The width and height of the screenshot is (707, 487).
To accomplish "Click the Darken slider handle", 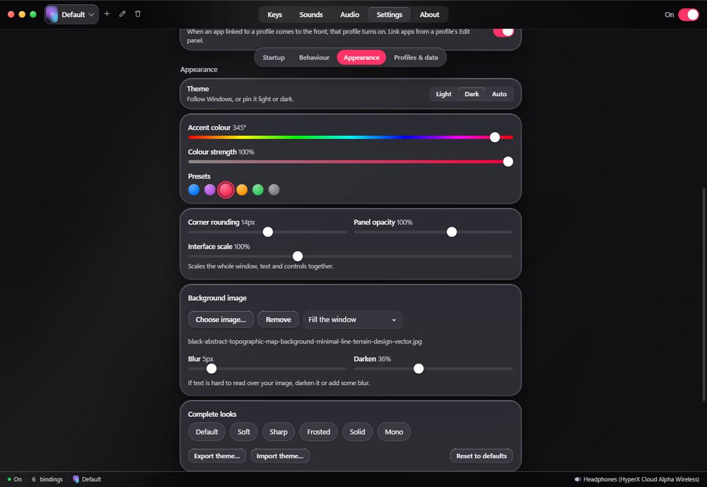I will pyautogui.click(x=419, y=369).
